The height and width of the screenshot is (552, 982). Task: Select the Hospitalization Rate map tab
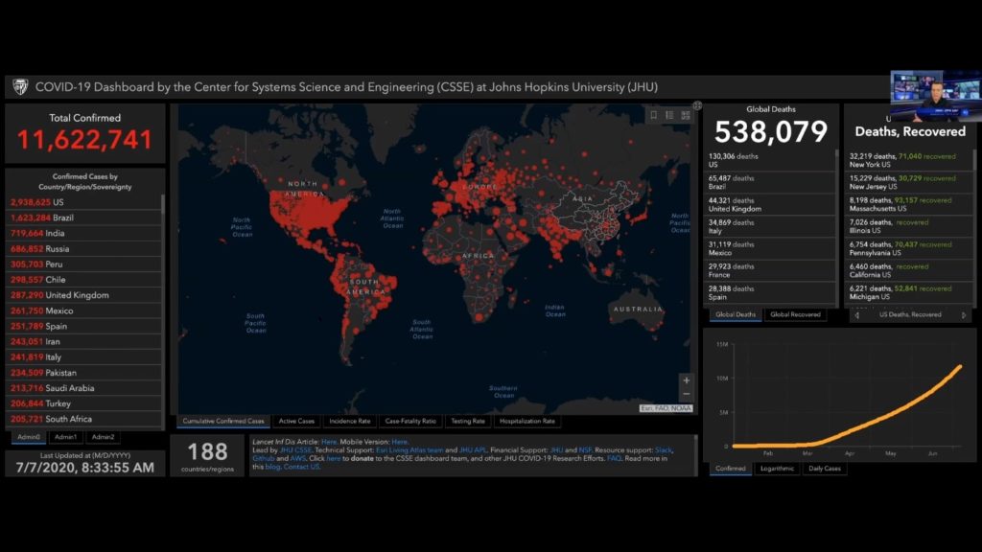click(x=527, y=422)
